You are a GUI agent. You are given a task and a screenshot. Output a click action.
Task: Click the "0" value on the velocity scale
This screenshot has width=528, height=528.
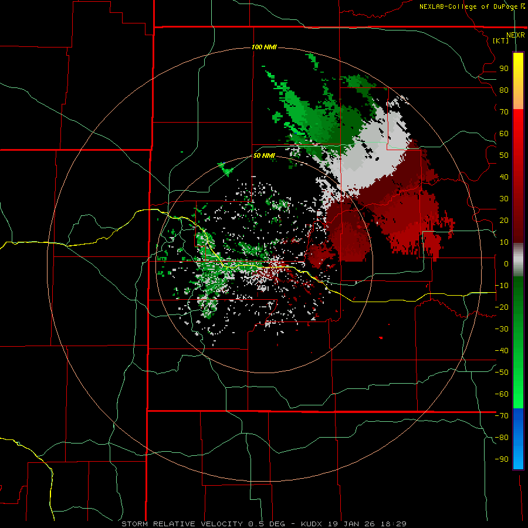click(x=506, y=264)
